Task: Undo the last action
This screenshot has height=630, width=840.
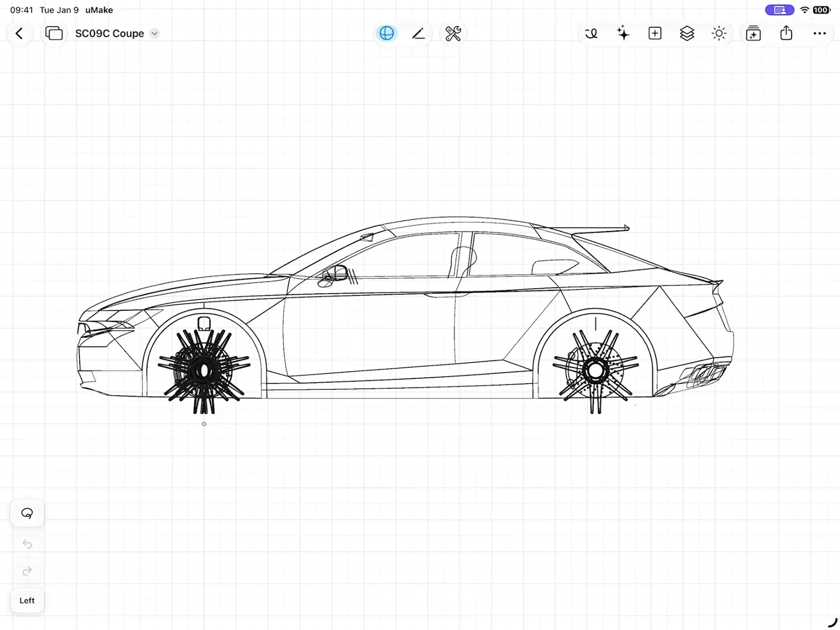Action: tap(27, 544)
